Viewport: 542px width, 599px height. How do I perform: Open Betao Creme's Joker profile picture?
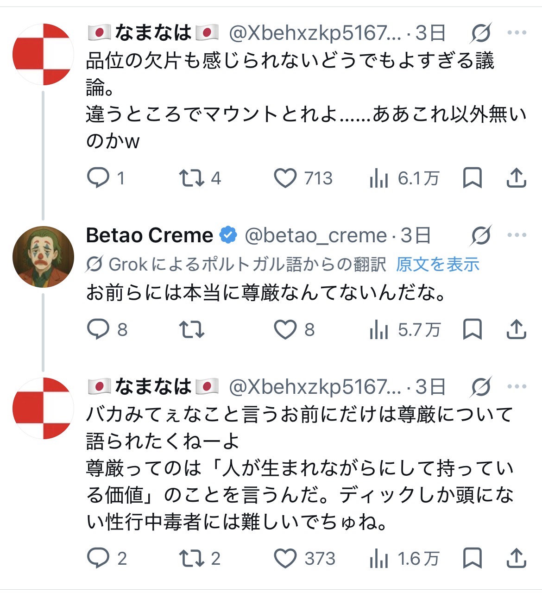click(x=43, y=257)
